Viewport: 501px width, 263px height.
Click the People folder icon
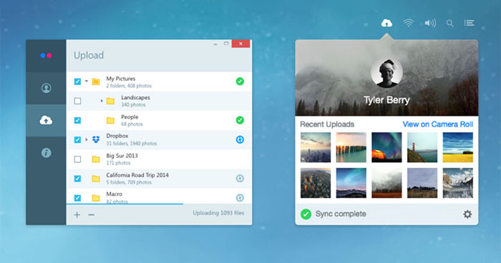110,120
